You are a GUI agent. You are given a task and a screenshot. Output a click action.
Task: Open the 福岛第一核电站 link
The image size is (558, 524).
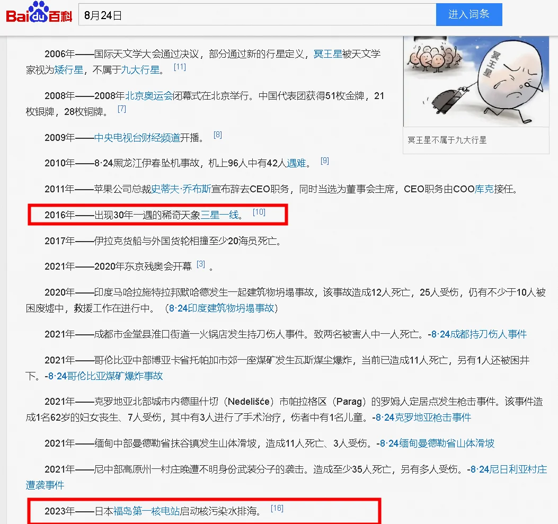(146, 511)
